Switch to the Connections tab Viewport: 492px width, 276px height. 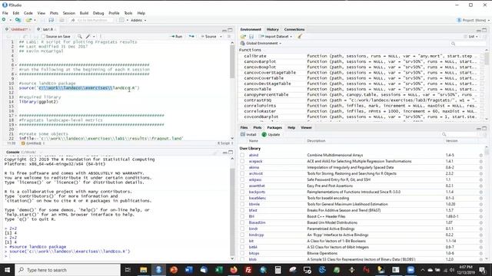[x=294, y=29]
